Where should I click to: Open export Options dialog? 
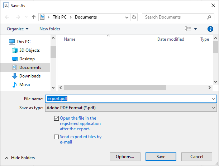click(x=125, y=157)
